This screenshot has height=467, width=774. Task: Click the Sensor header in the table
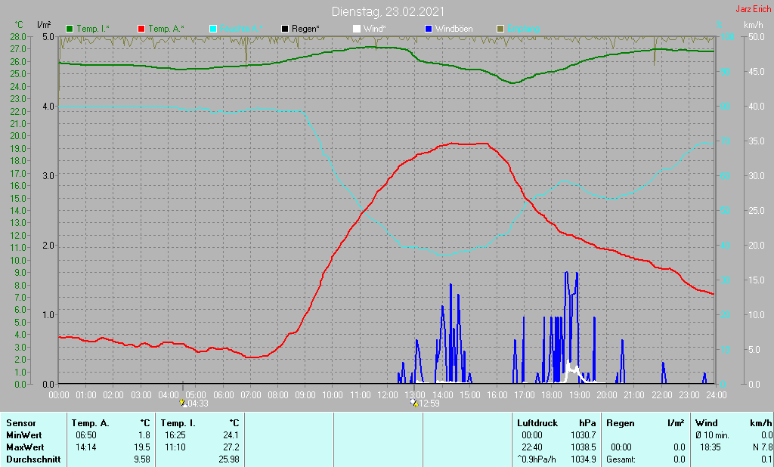[20, 423]
